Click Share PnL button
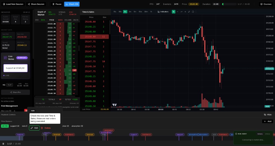This screenshot has height=146, width=275. [x=15, y=92]
